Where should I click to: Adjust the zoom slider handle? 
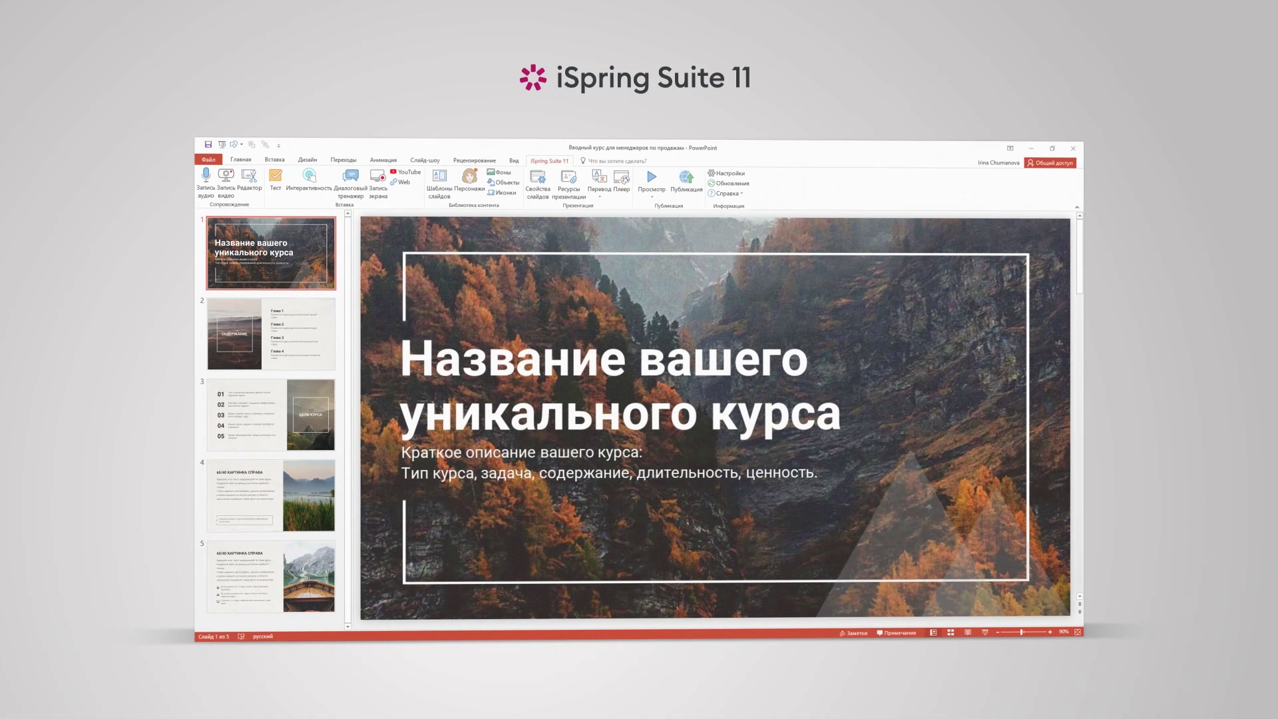pyautogui.click(x=1022, y=632)
